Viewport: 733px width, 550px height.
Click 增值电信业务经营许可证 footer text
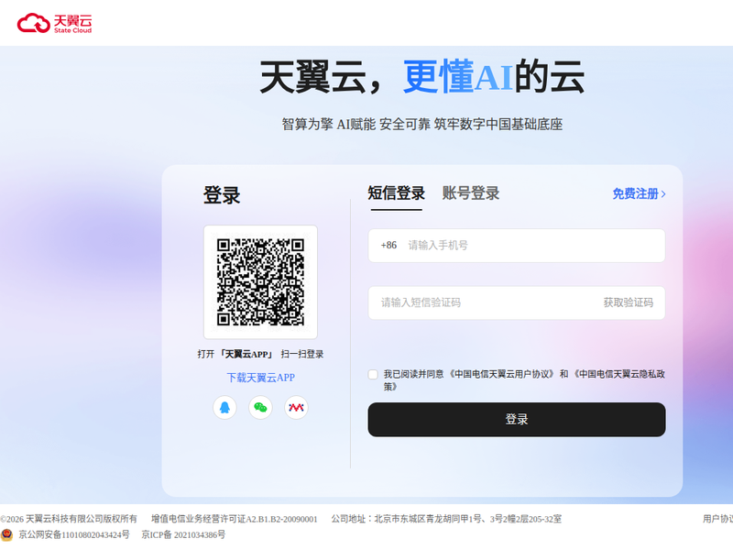pyautogui.click(x=235, y=519)
